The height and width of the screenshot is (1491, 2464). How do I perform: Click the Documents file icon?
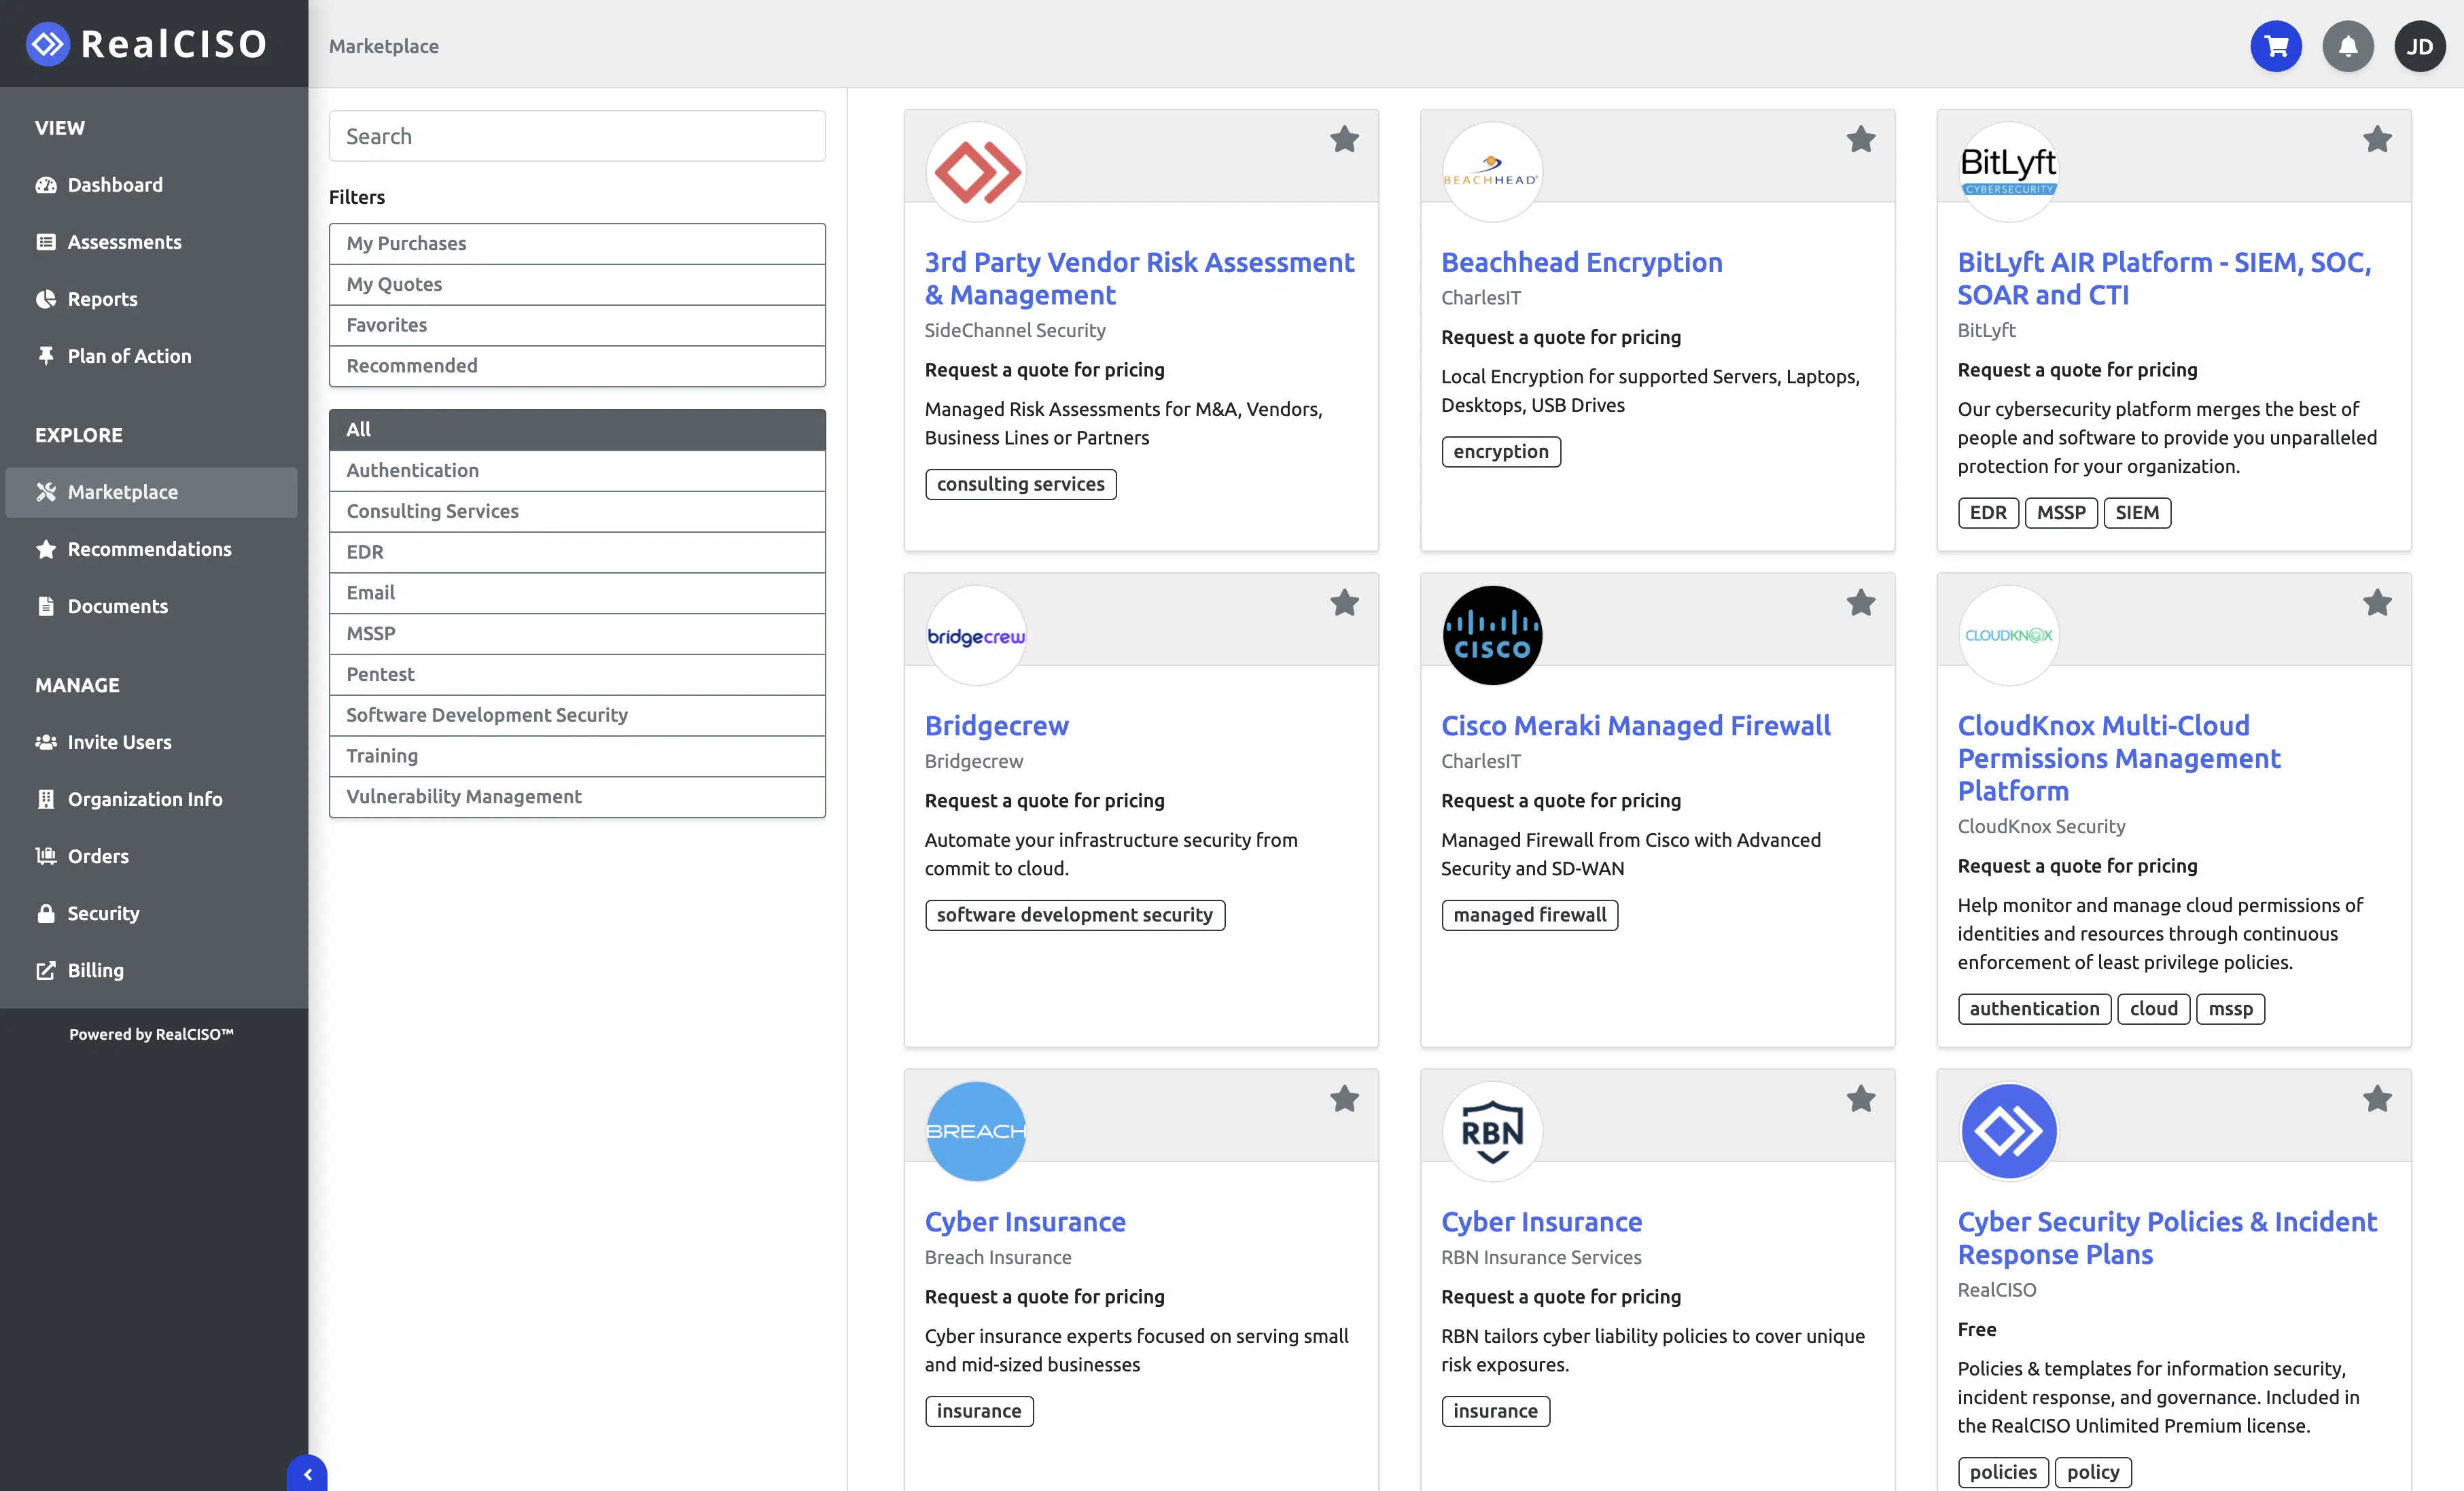point(46,606)
